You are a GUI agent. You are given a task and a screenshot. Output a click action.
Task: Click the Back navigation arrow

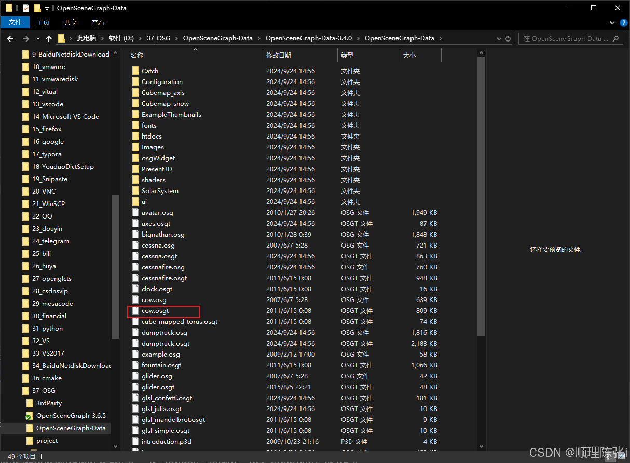(10, 39)
